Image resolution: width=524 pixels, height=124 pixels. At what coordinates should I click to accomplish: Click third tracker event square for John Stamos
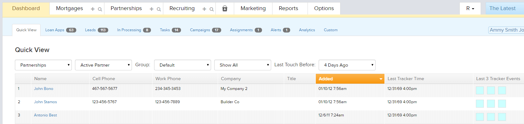tap(502, 103)
